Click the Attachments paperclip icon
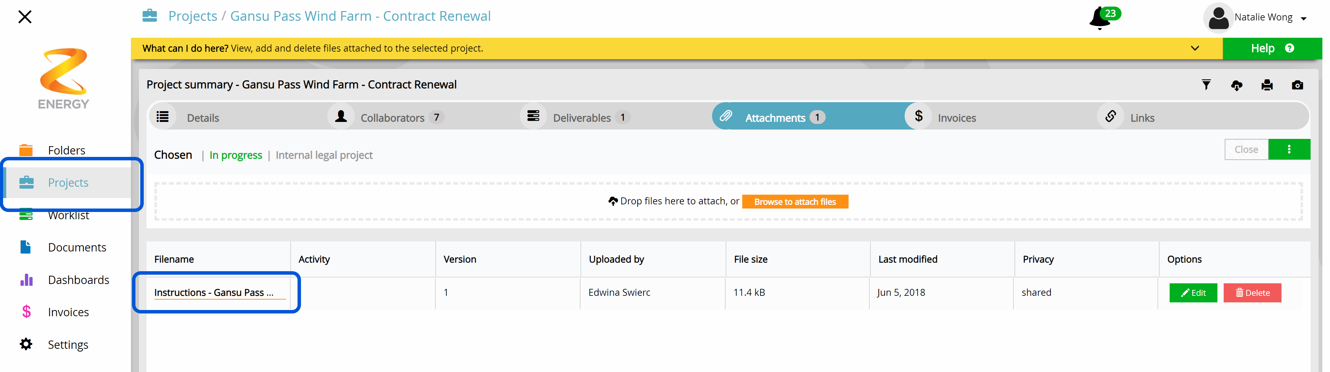Screen dimensions: 1330x372 tap(726, 116)
